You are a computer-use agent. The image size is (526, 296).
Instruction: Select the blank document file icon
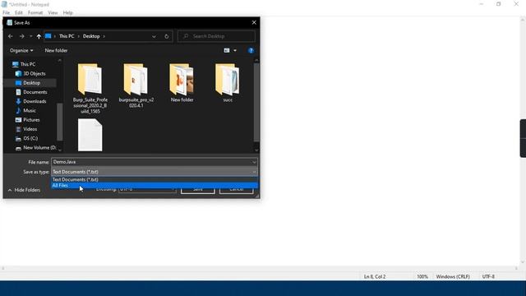(90, 135)
